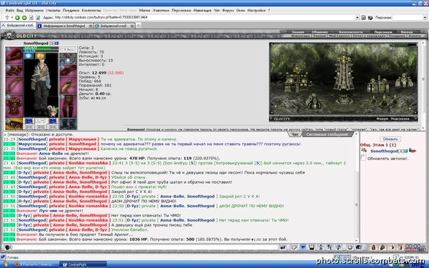Open the smiley emoticons picker
Image resolution: width=429 pixels, height=268 pixels.
coord(350,247)
